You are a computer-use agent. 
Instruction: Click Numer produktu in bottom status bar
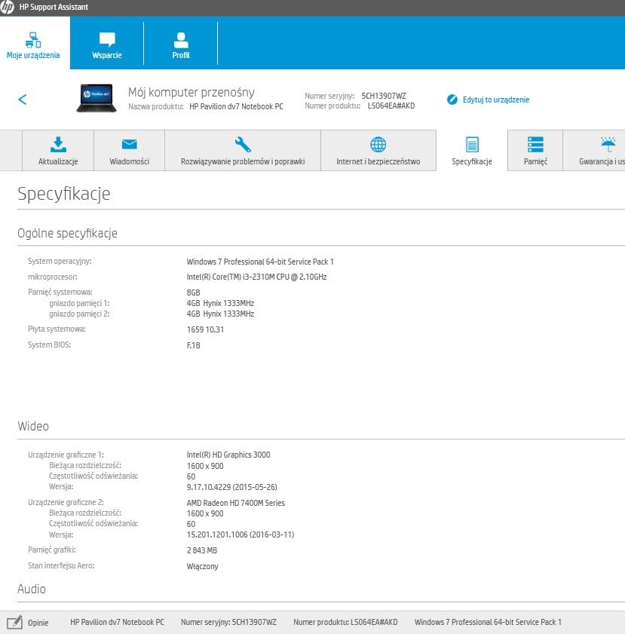click(345, 622)
